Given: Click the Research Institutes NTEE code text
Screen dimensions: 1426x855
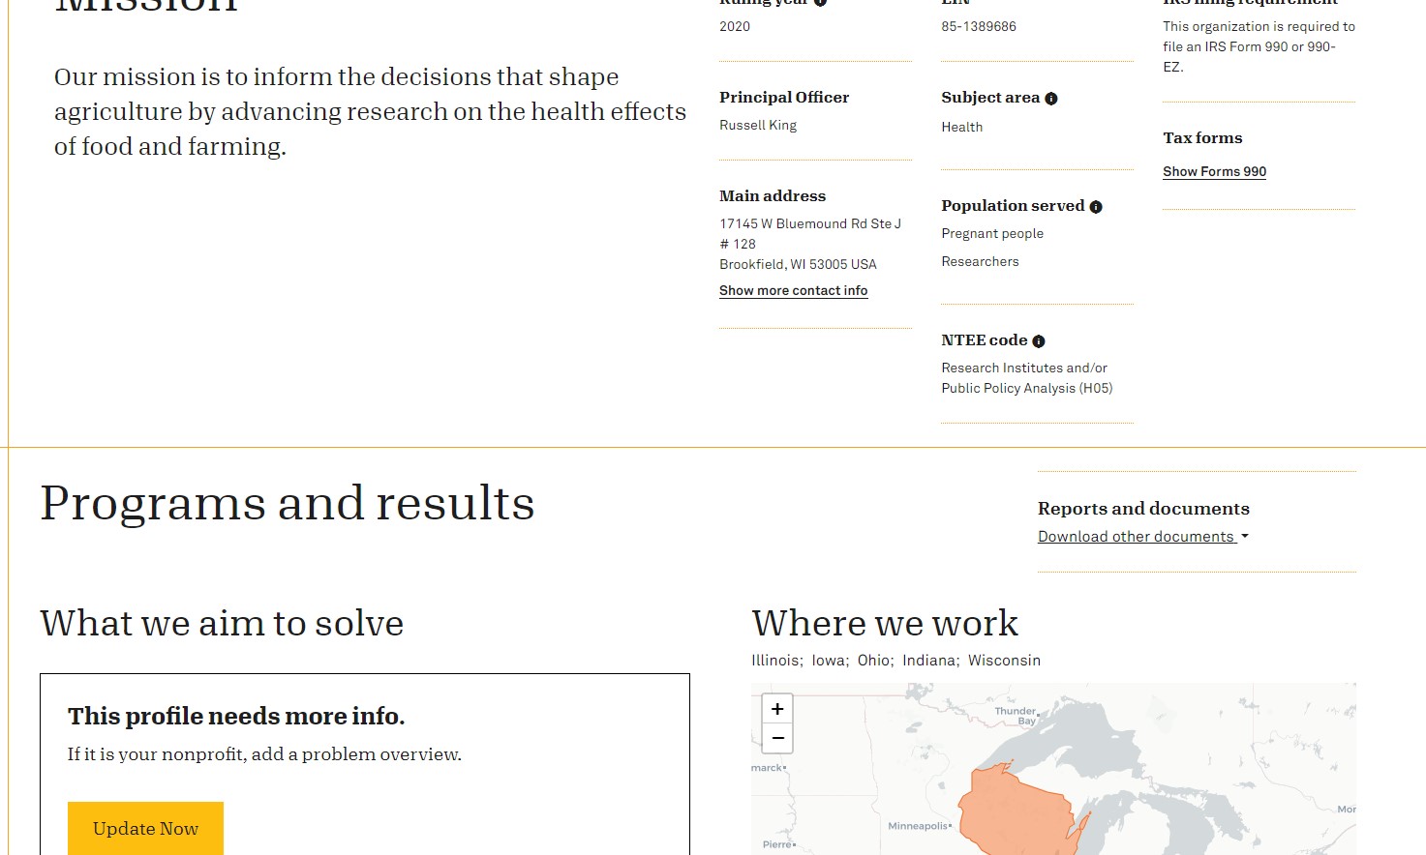Looking at the screenshot, I should [x=1026, y=378].
